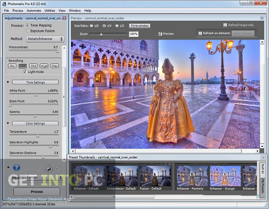
Task: Collapse the Color Settings section triangle
Action: (8, 123)
